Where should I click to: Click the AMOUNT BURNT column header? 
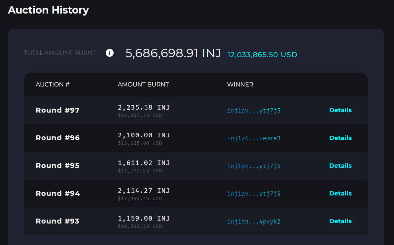coord(143,85)
